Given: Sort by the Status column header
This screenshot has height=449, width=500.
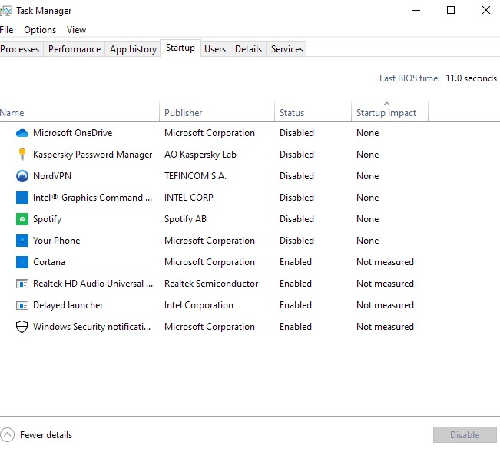Looking at the screenshot, I should [313, 113].
